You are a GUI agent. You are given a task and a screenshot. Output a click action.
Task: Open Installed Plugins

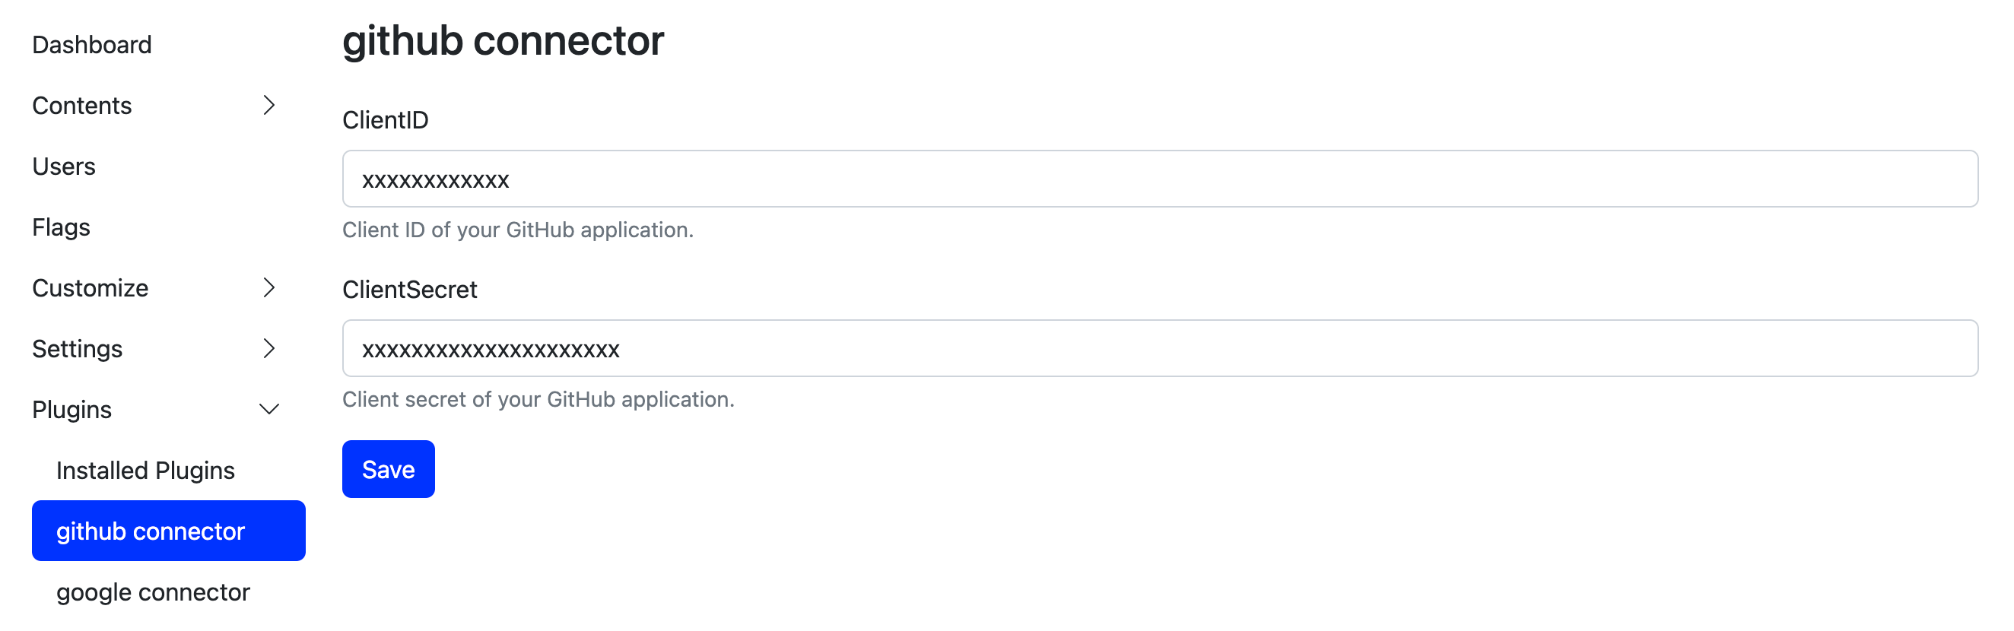click(x=144, y=470)
